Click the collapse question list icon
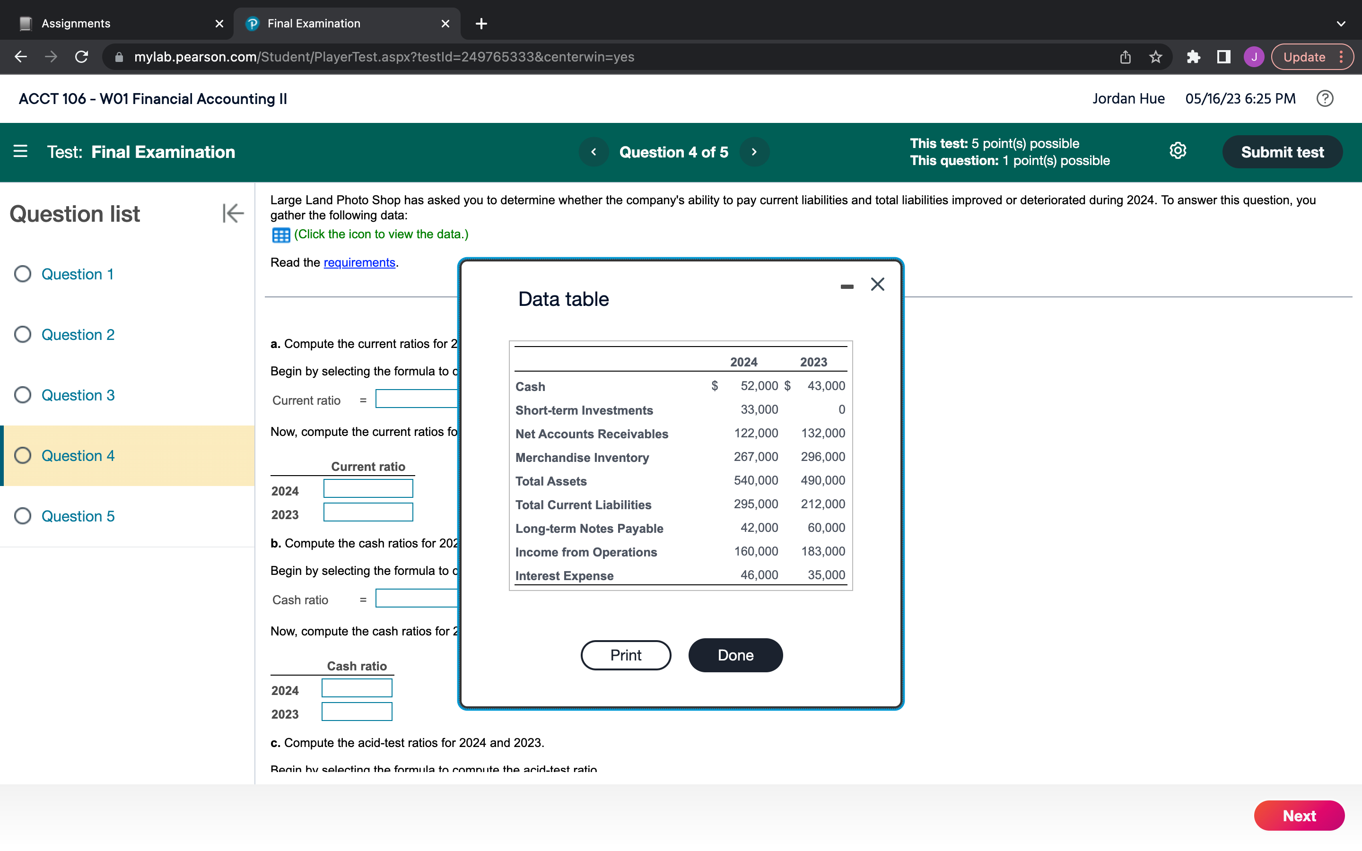 point(232,213)
